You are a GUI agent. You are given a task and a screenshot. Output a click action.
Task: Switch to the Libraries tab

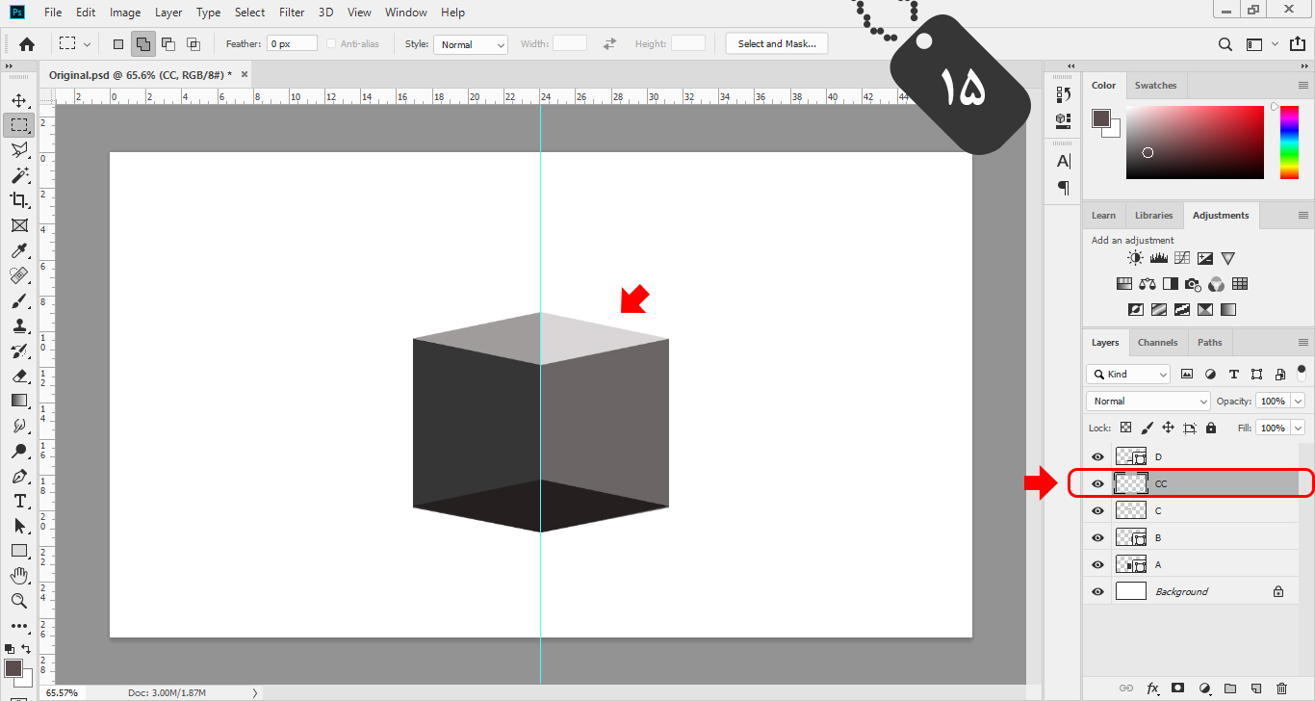point(1153,215)
